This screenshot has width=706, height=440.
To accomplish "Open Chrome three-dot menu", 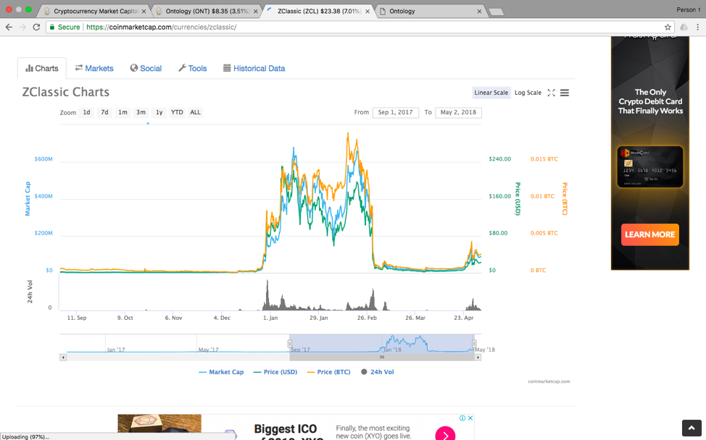I will click(x=698, y=27).
